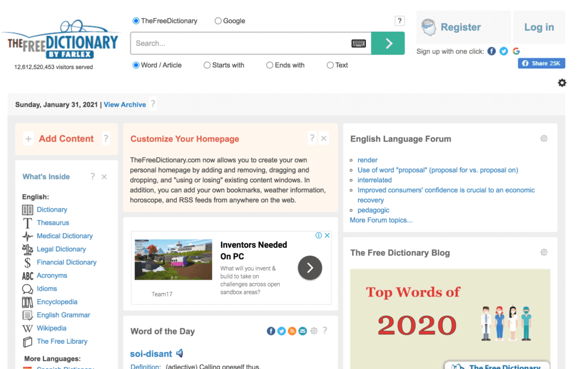Image resolution: width=579 pixels, height=369 pixels.
Task: Open The Free Dictionary Blog settings gear
Action: (543, 252)
